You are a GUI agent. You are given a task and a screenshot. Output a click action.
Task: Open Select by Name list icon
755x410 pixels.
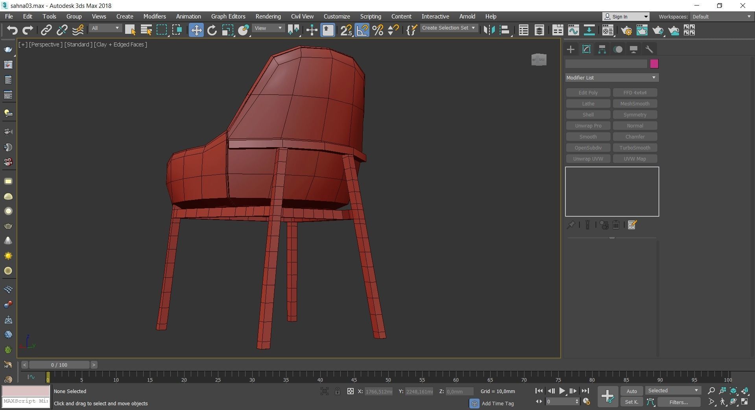click(146, 30)
